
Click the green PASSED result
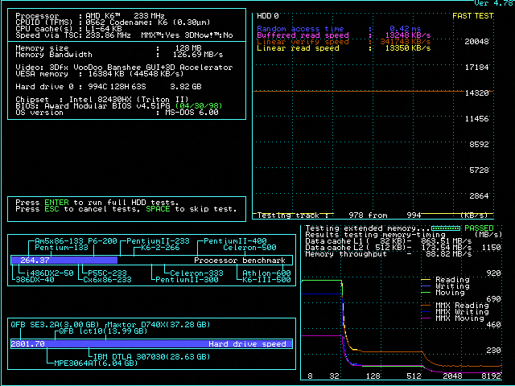point(480,228)
